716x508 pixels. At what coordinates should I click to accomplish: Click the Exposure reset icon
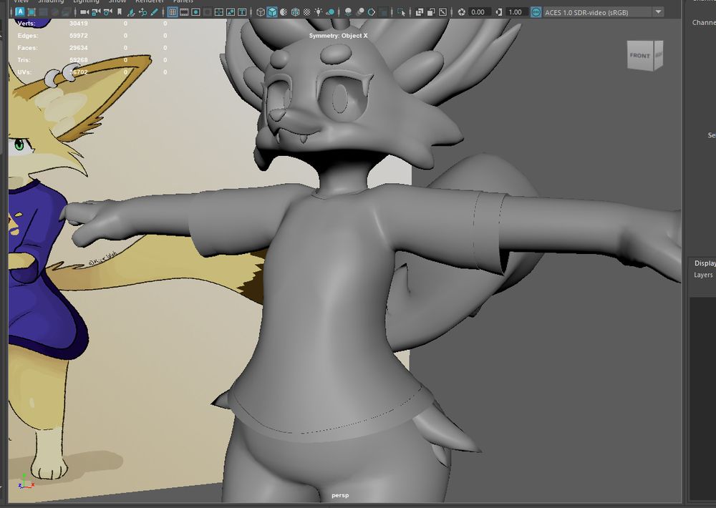click(462, 12)
